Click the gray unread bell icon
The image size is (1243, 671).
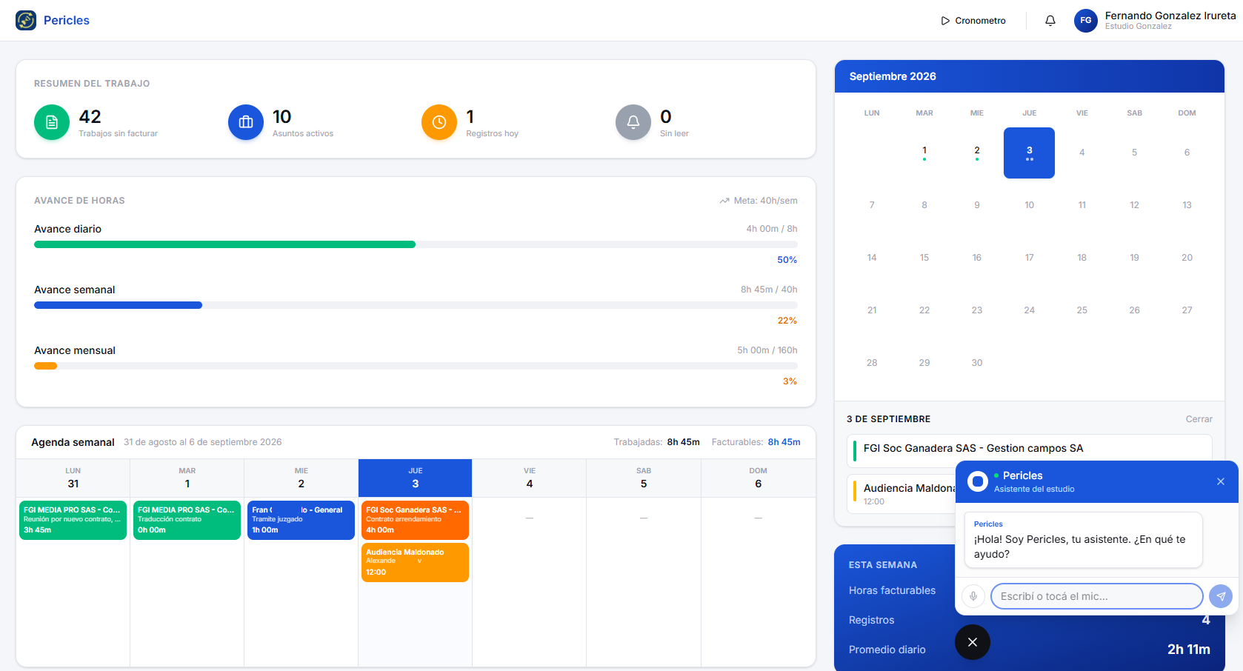[x=633, y=122]
